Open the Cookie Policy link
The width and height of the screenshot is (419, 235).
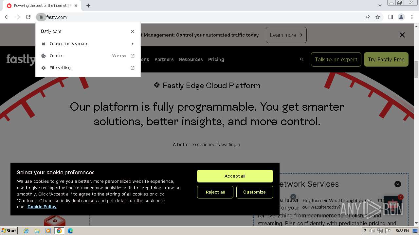tap(42, 207)
